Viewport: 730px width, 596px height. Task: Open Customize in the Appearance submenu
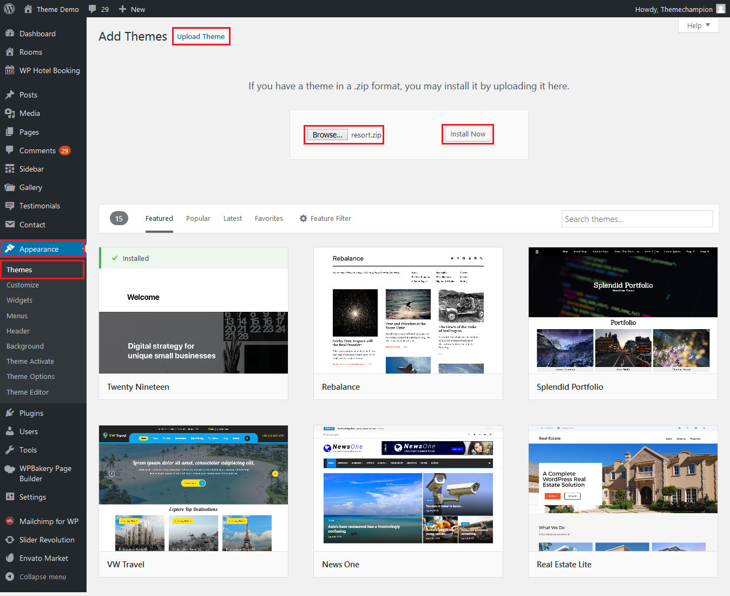pos(23,285)
